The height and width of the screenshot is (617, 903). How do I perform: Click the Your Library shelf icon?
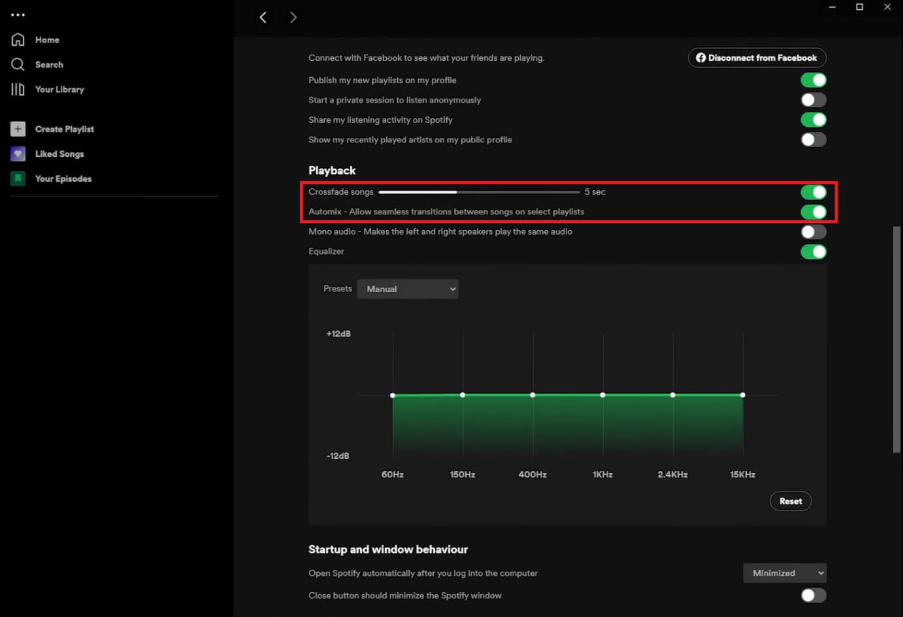tap(18, 90)
